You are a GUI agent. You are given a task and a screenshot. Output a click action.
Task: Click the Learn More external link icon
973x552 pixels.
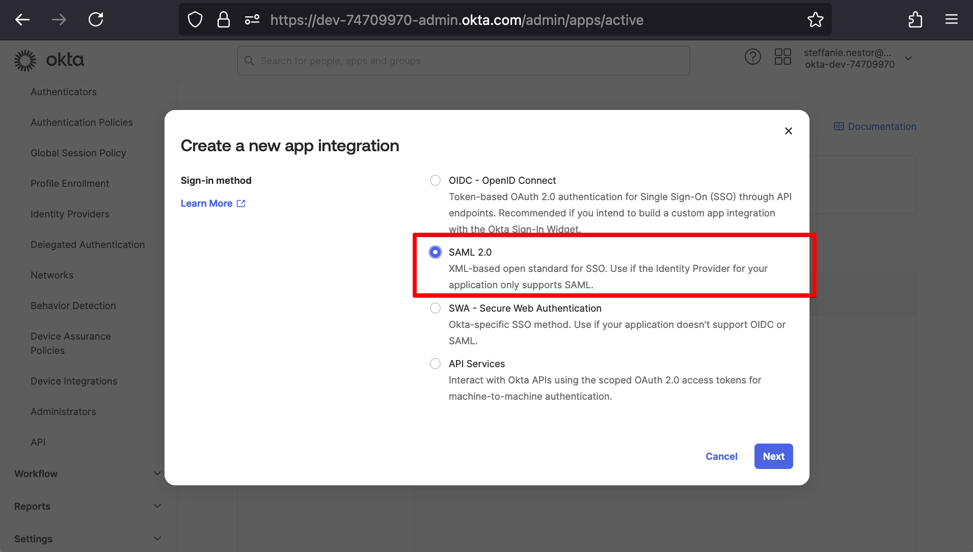[241, 203]
